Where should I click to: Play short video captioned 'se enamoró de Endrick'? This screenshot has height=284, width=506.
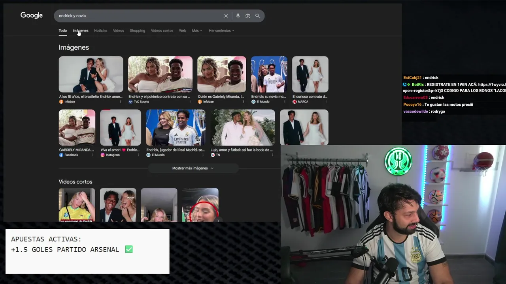[x=77, y=205]
